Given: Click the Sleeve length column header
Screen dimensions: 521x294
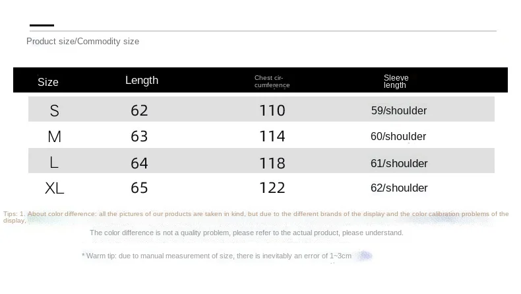Looking at the screenshot, I should point(396,81).
